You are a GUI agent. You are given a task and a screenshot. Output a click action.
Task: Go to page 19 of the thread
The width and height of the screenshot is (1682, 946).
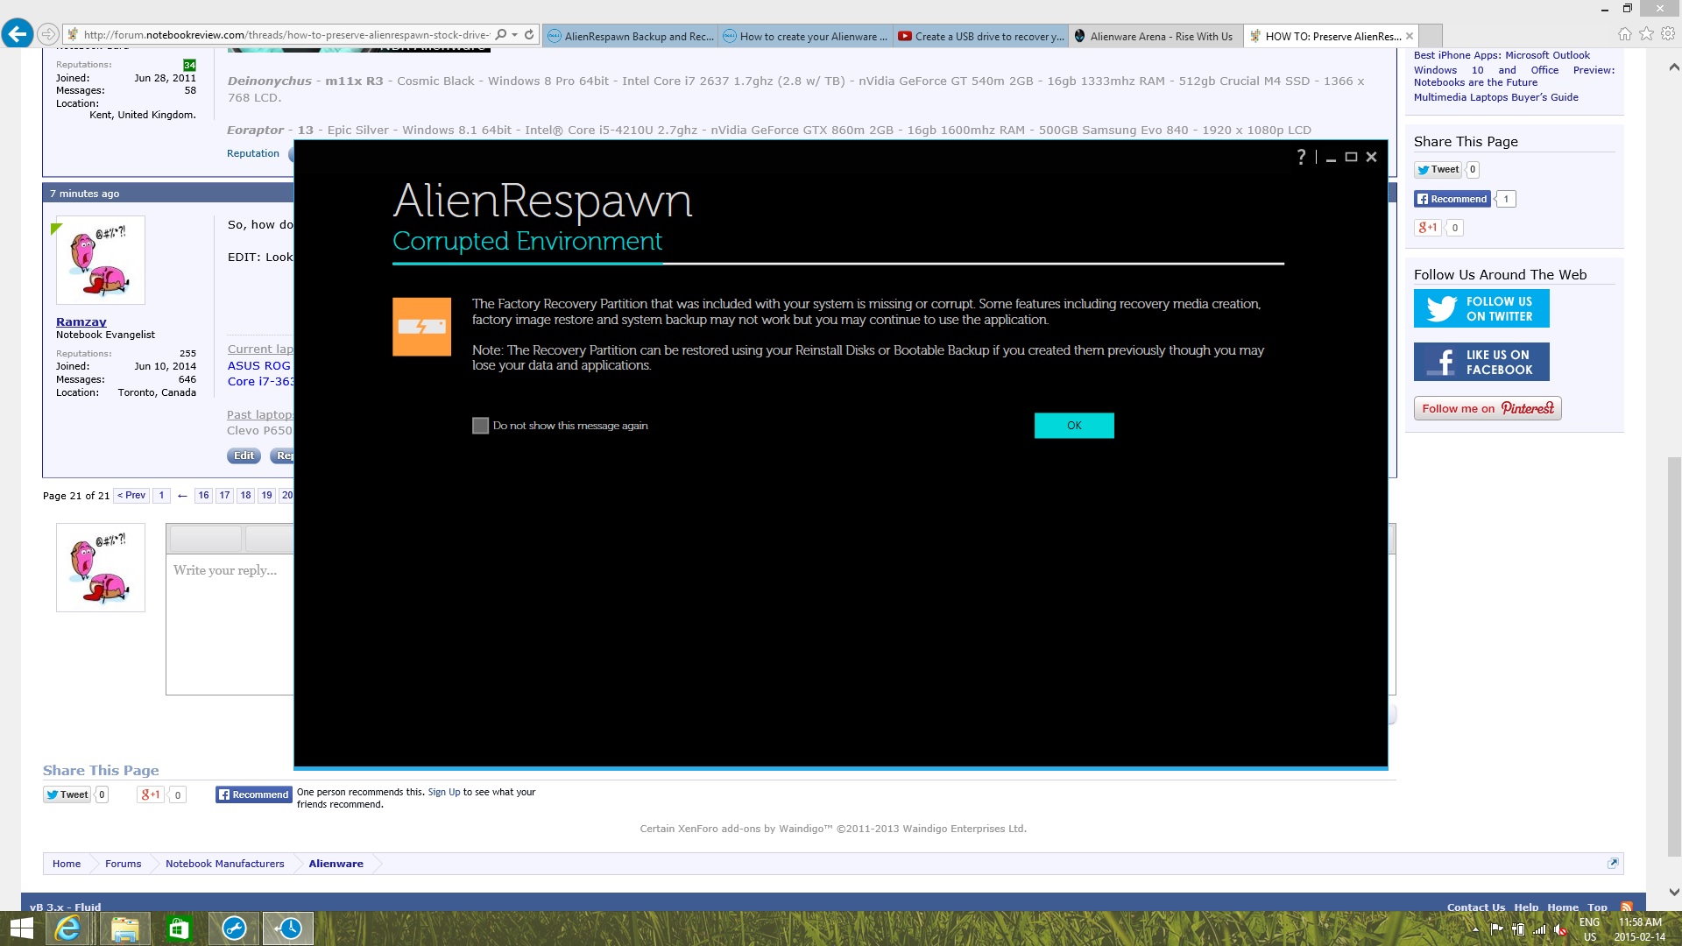[x=266, y=496]
